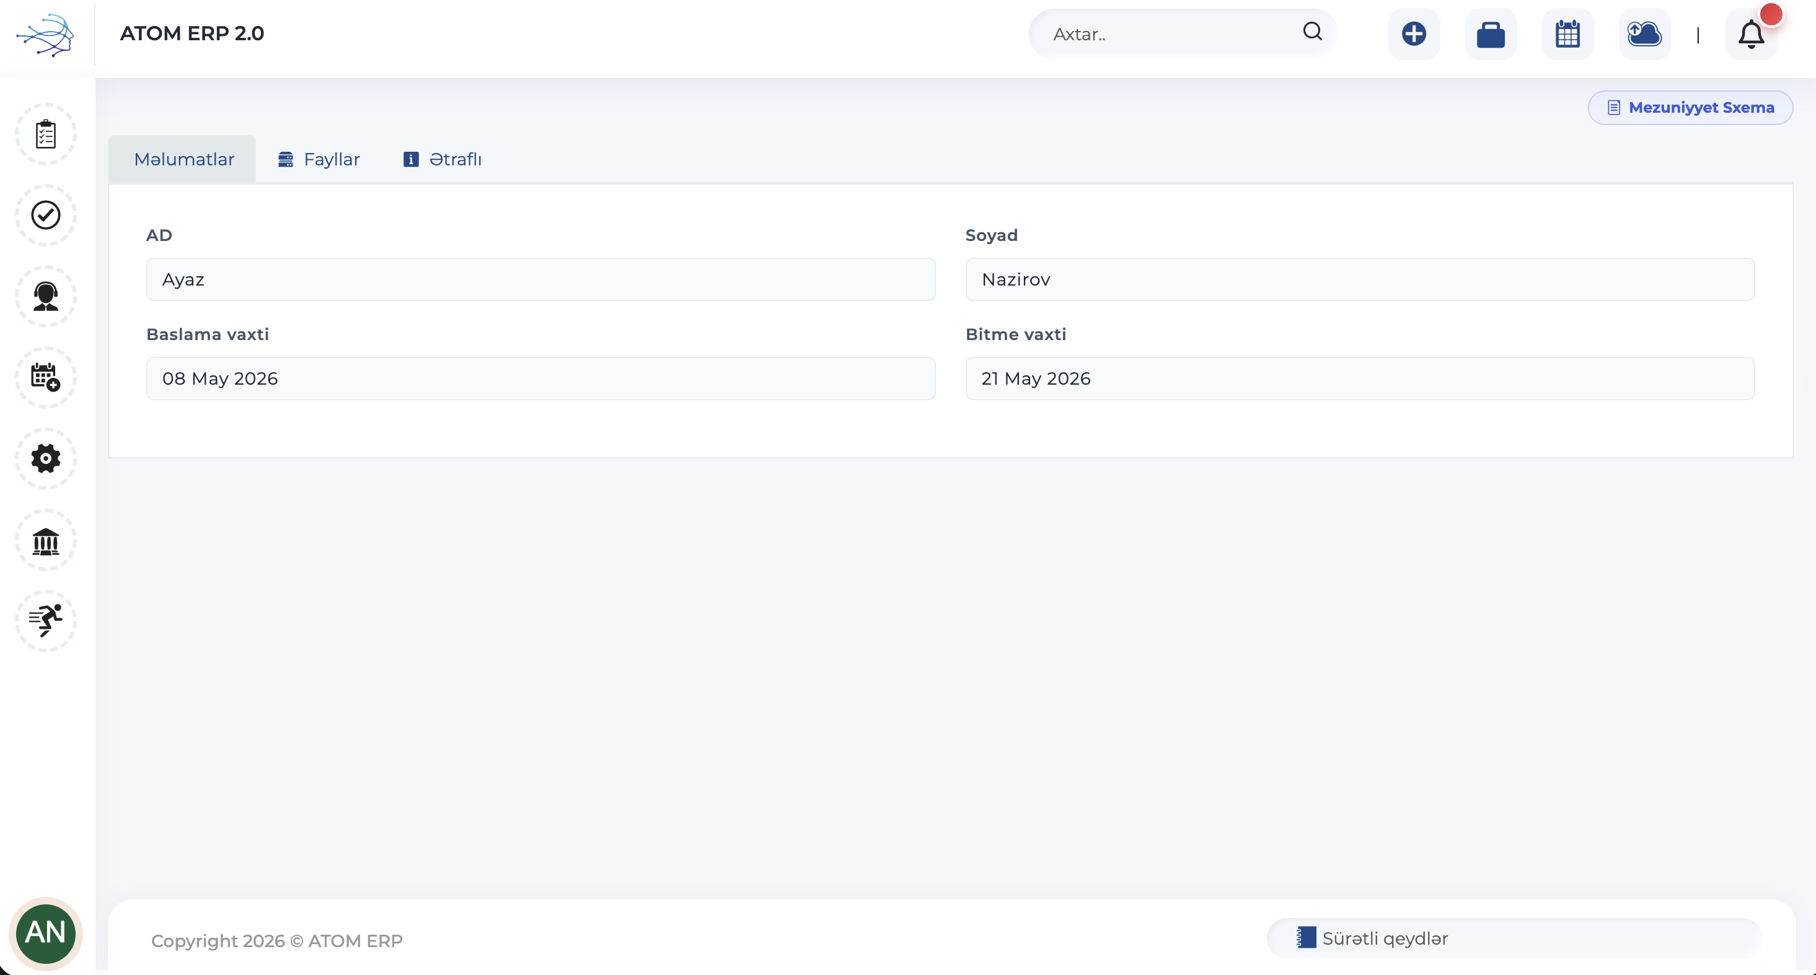Click the ATOM ERP logo
This screenshot has height=975, width=1816.
point(45,34)
